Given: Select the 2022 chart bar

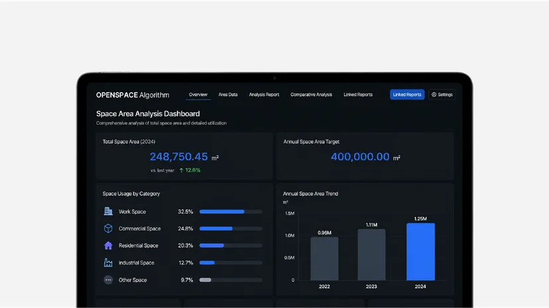Looking at the screenshot, I should [324, 259].
